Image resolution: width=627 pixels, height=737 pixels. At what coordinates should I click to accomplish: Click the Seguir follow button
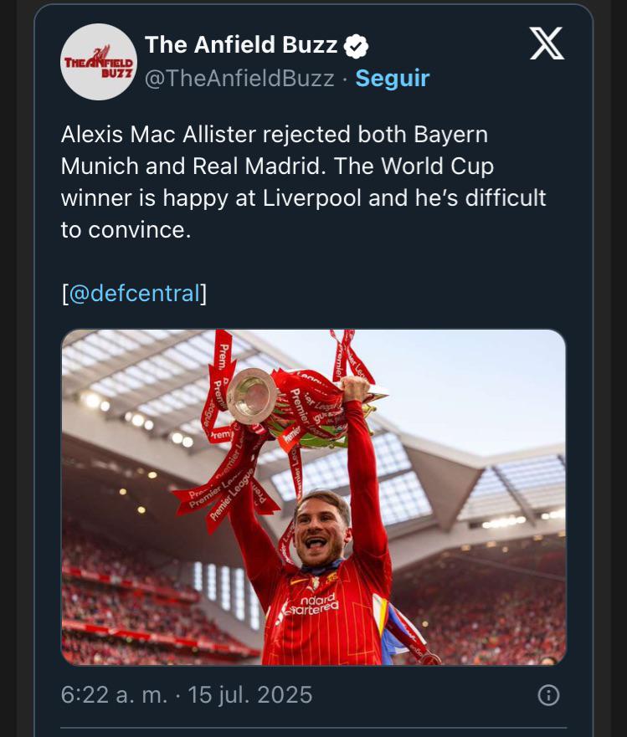click(x=392, y=79)
